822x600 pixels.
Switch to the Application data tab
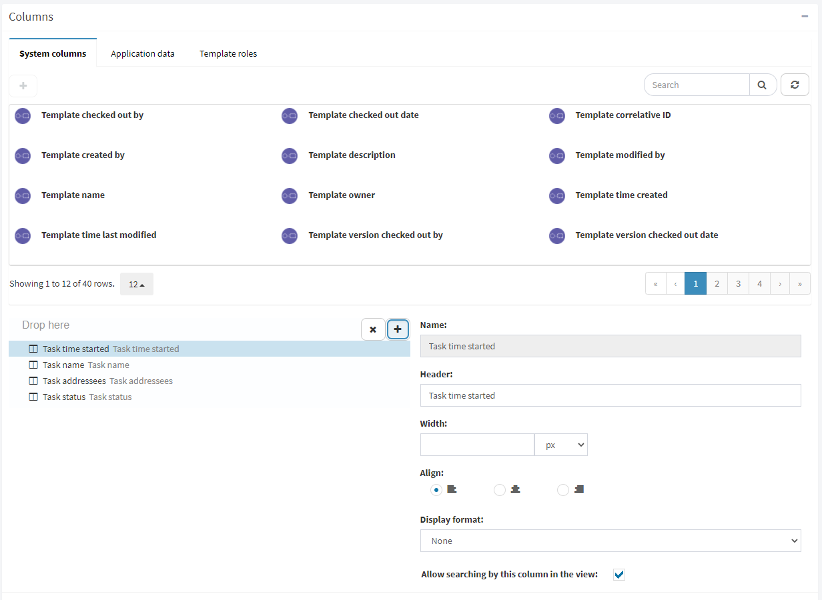143,53
